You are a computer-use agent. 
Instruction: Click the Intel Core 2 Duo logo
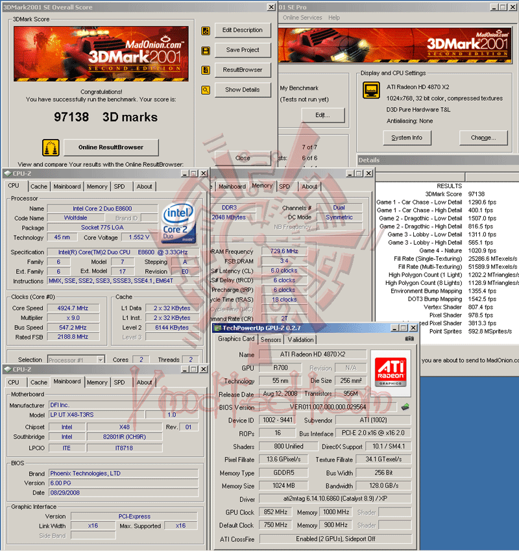(x=178, y=223)
